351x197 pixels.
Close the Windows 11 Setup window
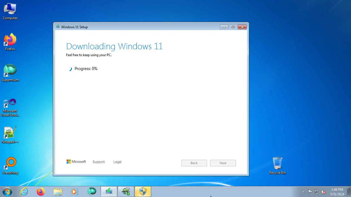pyautogui.click(x=242, y=27)
